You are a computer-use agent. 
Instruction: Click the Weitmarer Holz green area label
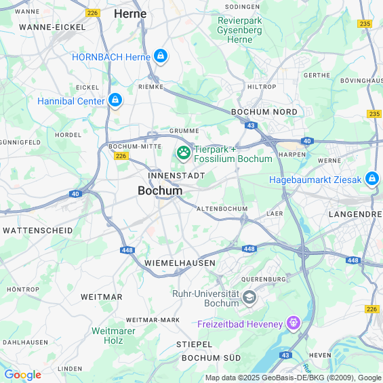[113, 336]
